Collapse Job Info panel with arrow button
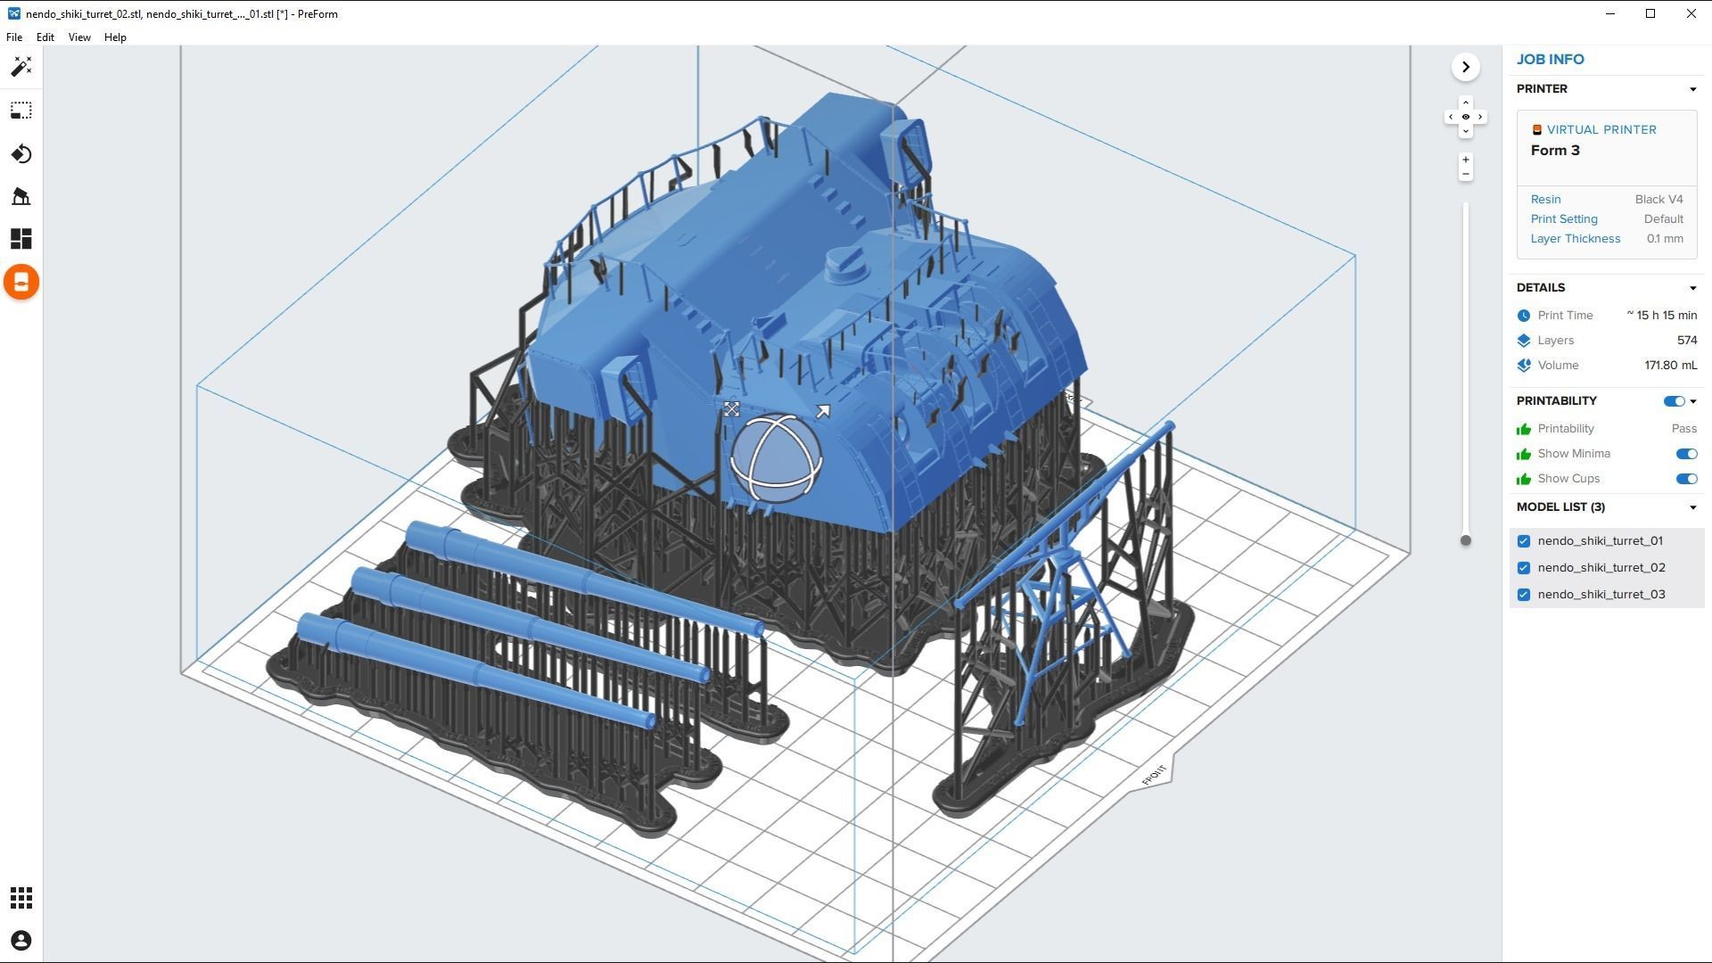Screen dimensions: 1712x963 coord(1465,67)
